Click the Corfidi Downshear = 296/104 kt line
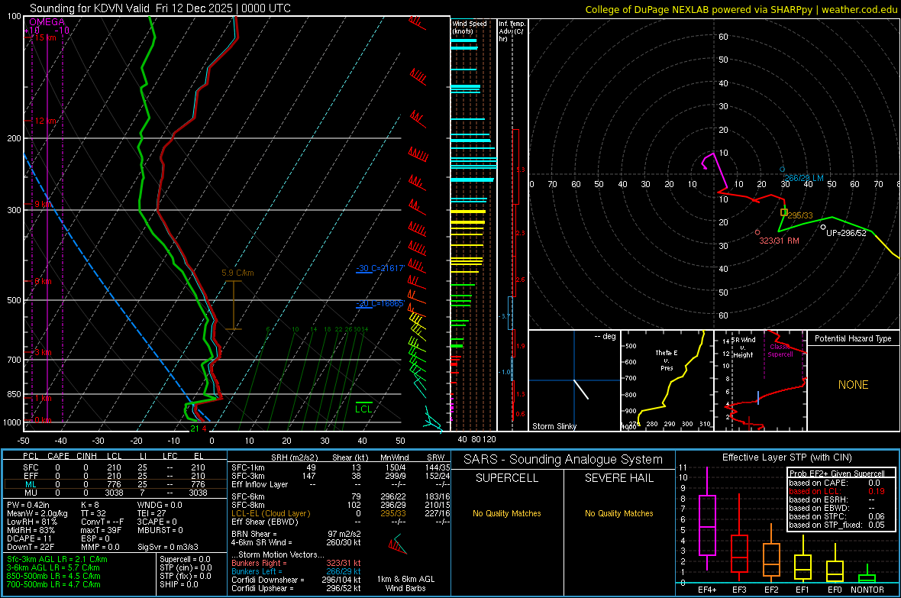901x598 pixels. pyautogui.click(x=296, y=580)
